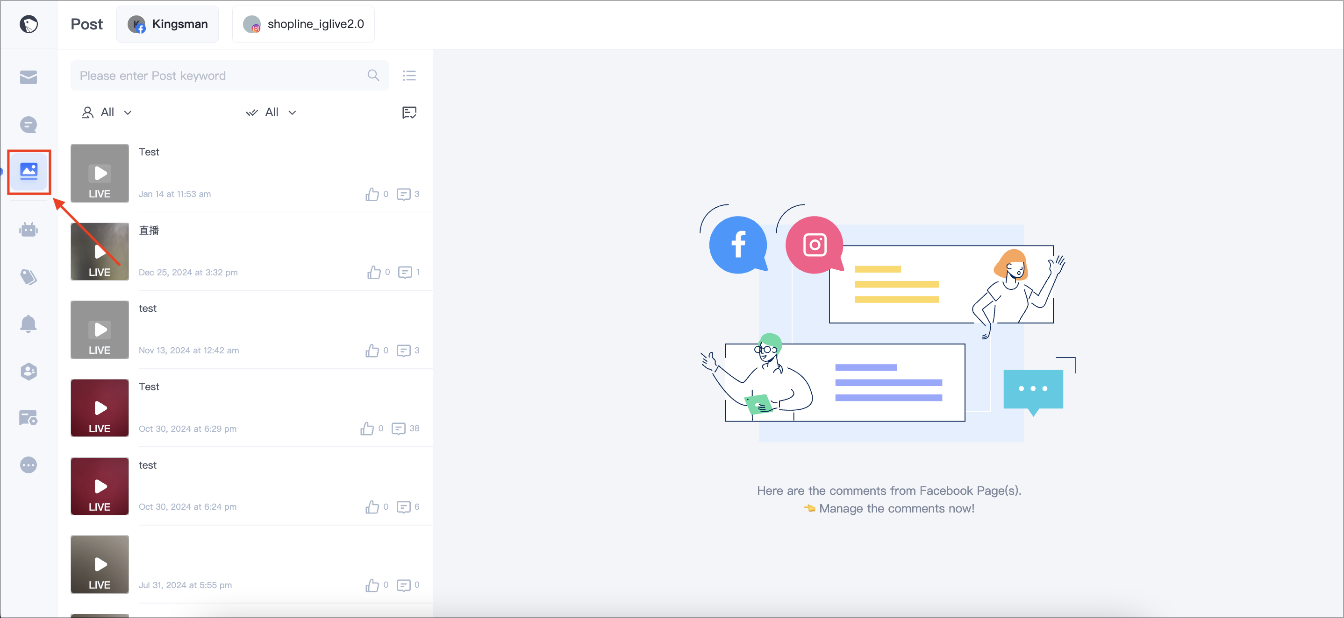Open the chat messages sidebar icon

tap(28, 125)
